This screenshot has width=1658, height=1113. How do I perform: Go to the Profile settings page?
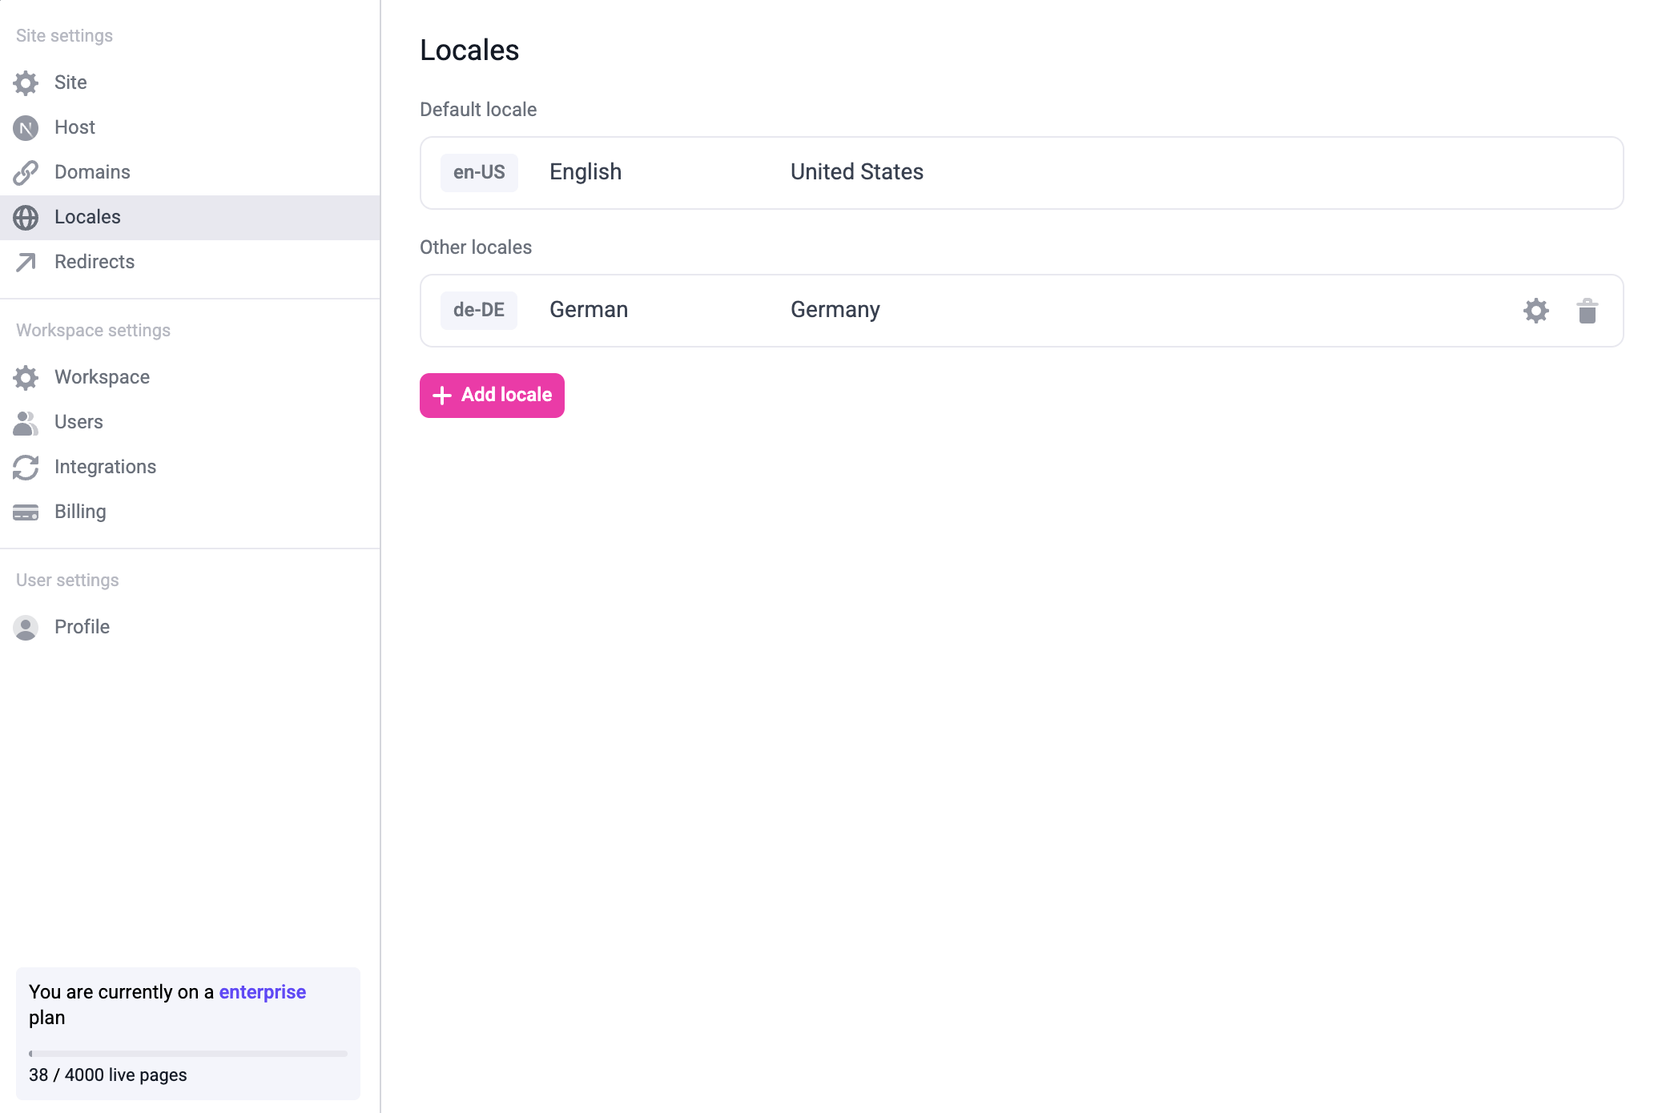tap(82, 627)
